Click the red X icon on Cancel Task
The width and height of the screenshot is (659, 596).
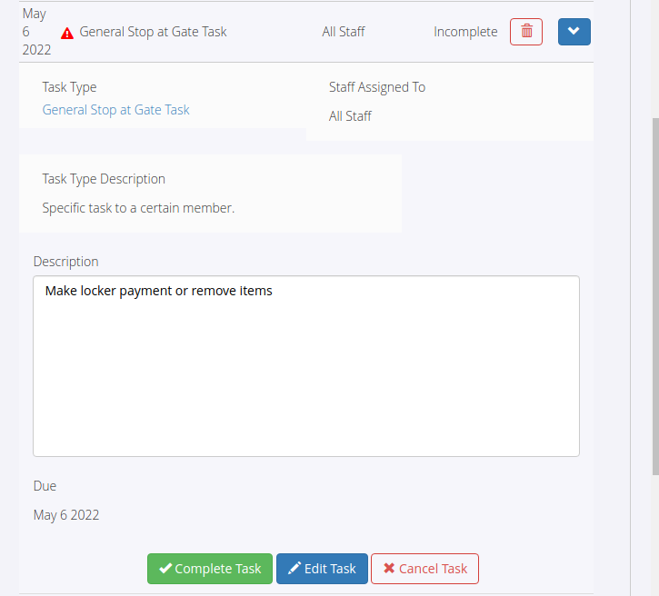point(389,568)
